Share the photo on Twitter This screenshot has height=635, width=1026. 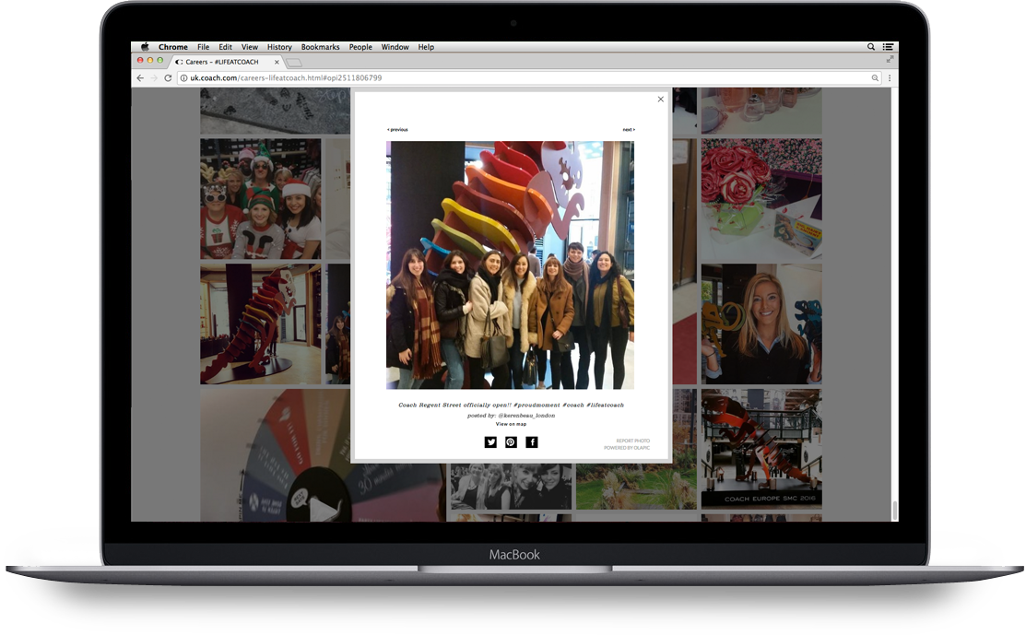coord(490,442)
